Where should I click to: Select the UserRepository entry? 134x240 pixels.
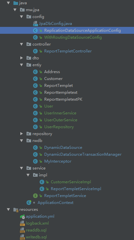pyautogui.click(x=59, y=127)
